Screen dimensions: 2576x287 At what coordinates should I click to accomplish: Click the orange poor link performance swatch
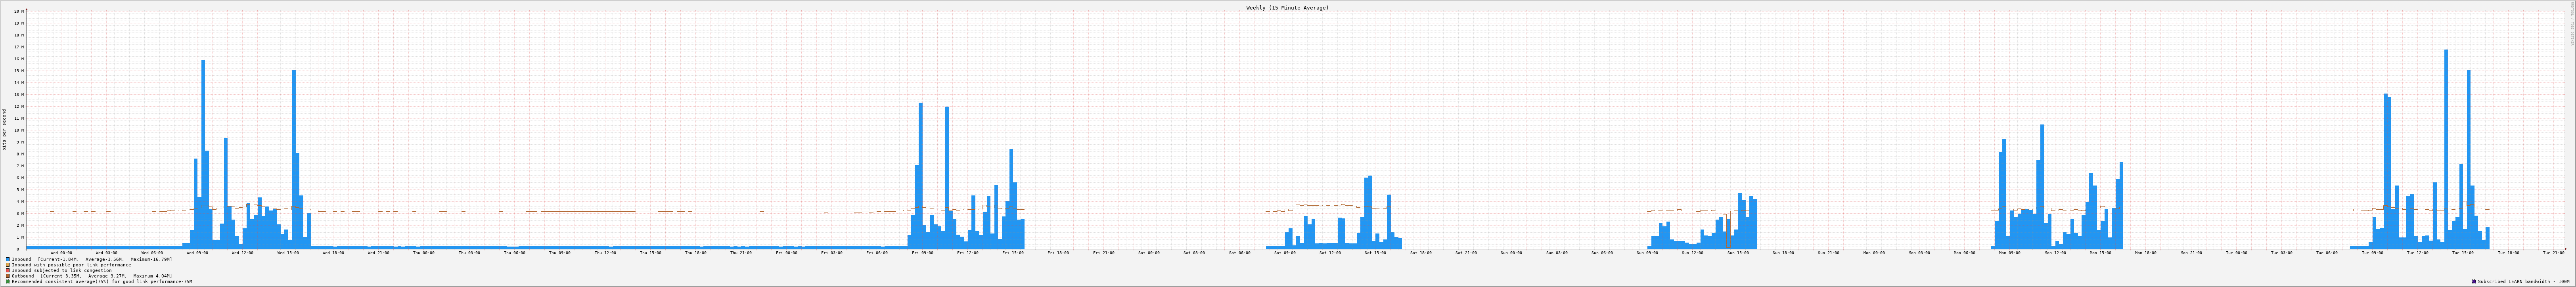(8, 265)
